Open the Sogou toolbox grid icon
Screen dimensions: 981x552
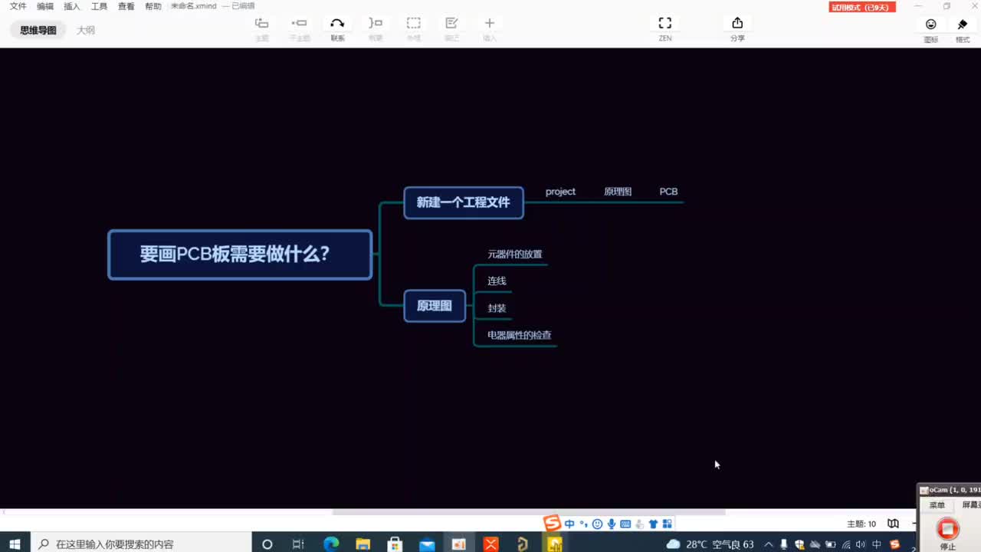[x=667, y=524]
